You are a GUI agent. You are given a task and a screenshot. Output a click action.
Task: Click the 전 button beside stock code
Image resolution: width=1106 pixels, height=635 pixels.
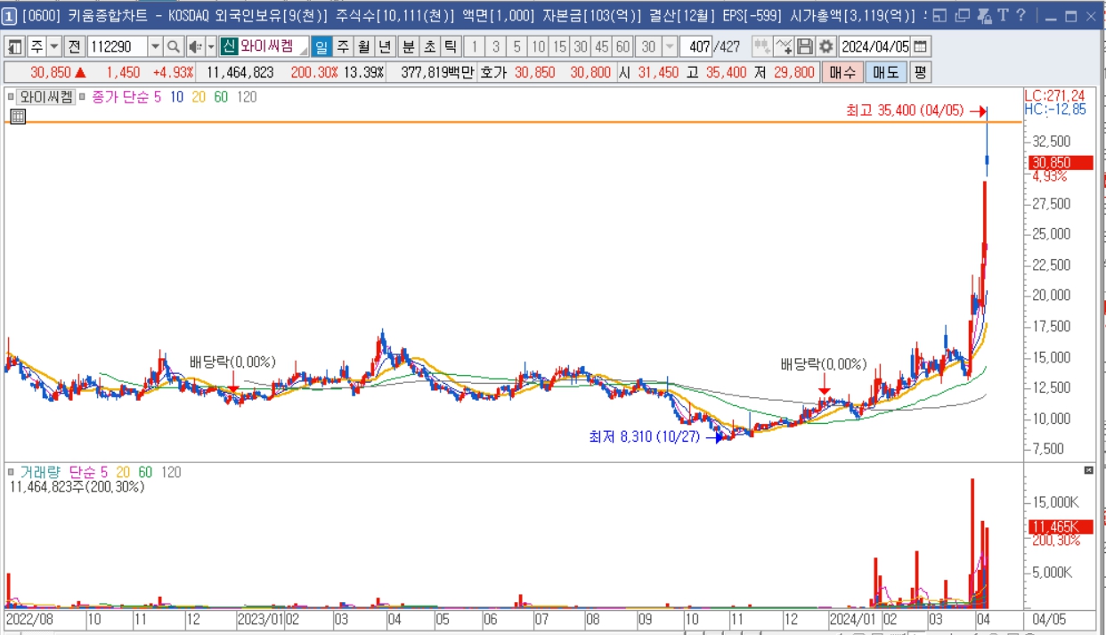(x=75, y=47)
